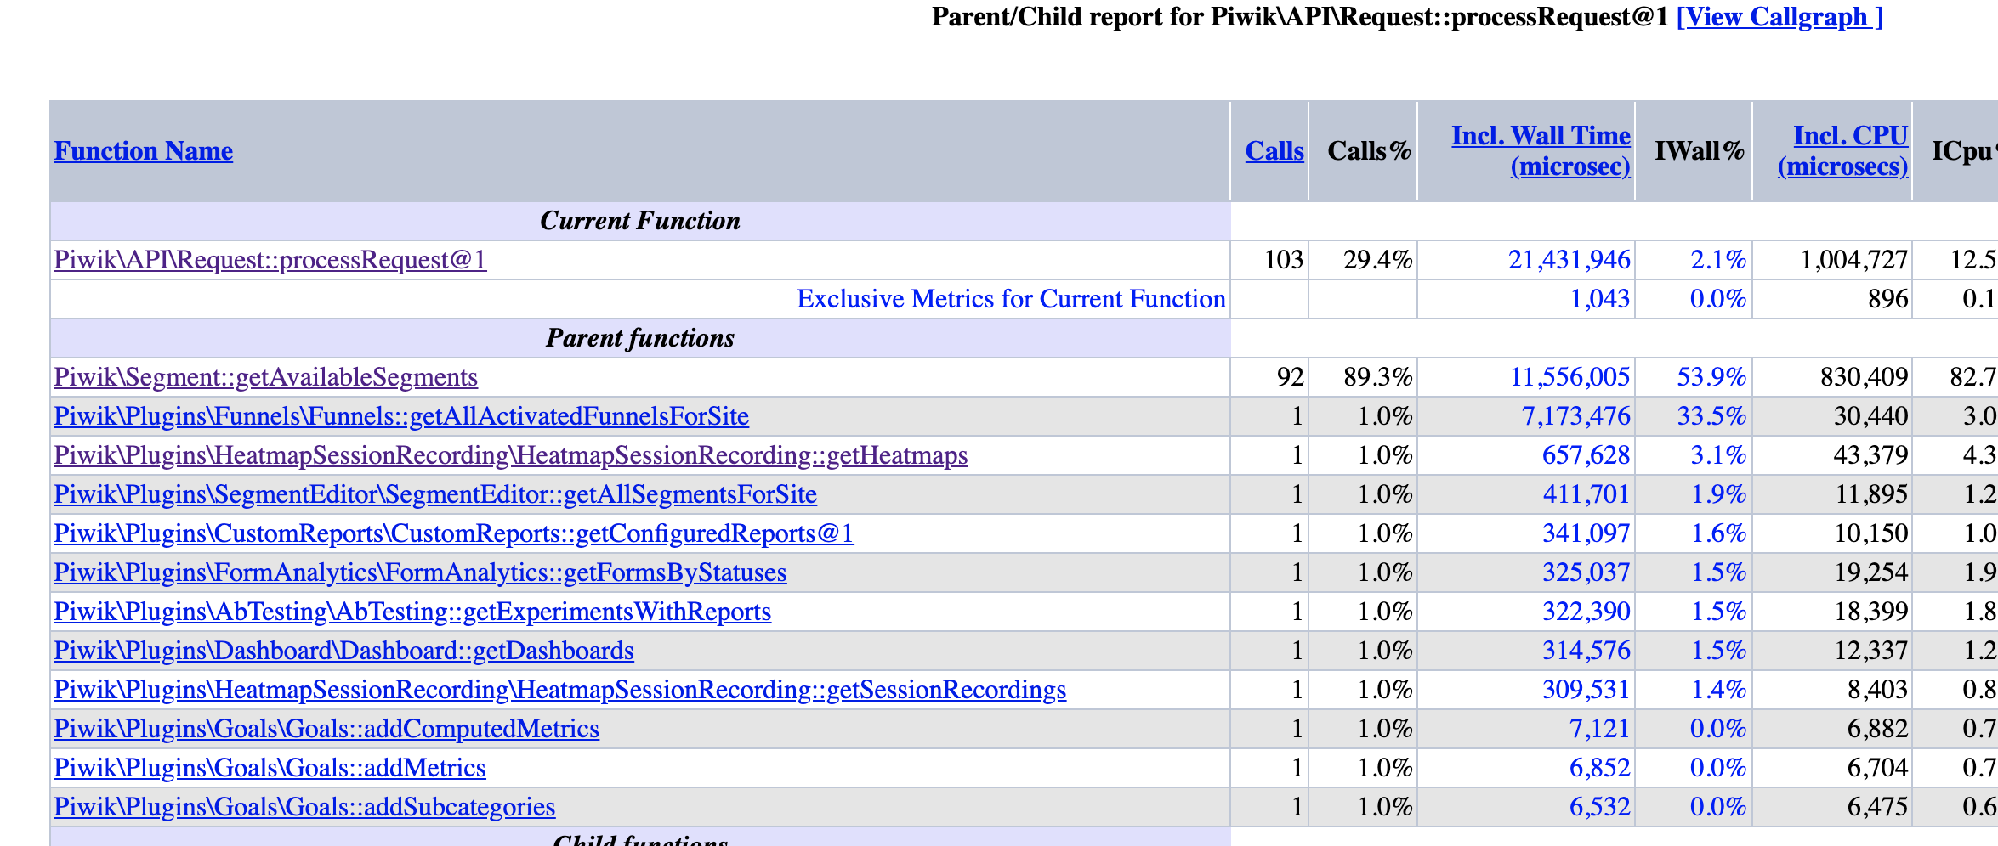The image size is (1998, 846).
Task: Open Goals::addComputedMetrics function link
Action: pyautogui.click(x=326, y=729)
